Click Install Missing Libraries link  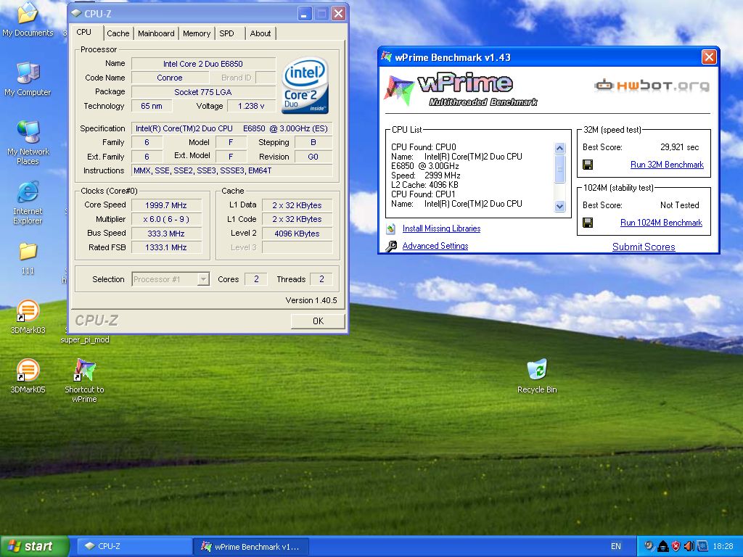pyautogui.click(x=441, y=228)
